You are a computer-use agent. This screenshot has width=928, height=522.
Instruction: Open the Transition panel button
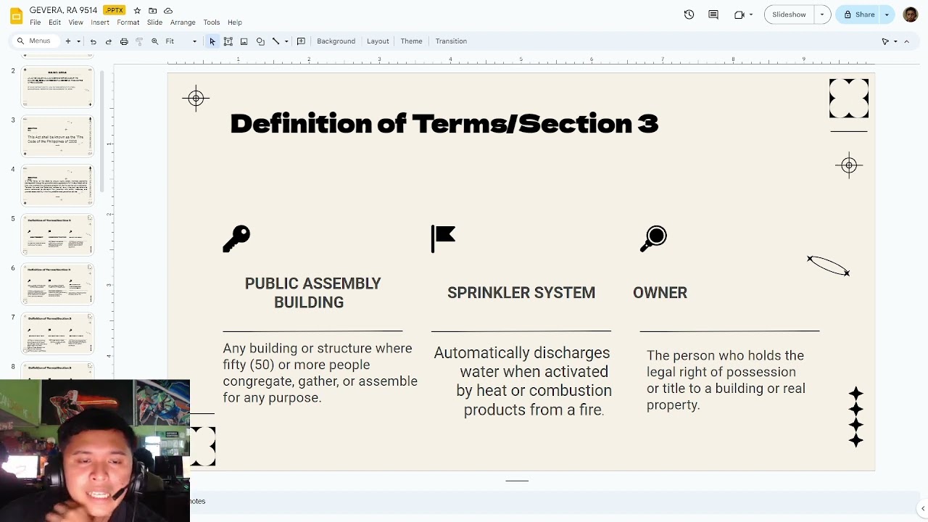pos(451,41)
